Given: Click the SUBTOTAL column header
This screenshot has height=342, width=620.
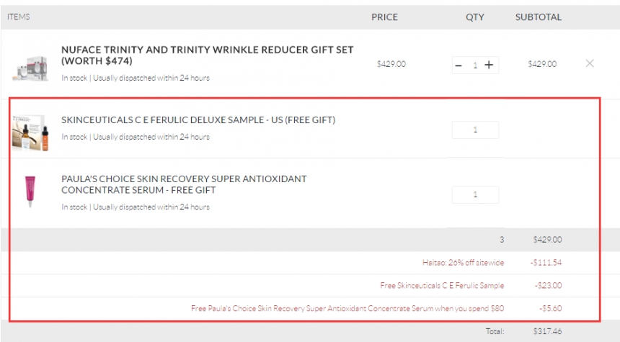Looking at the screenshot, I should coord(538,17).
